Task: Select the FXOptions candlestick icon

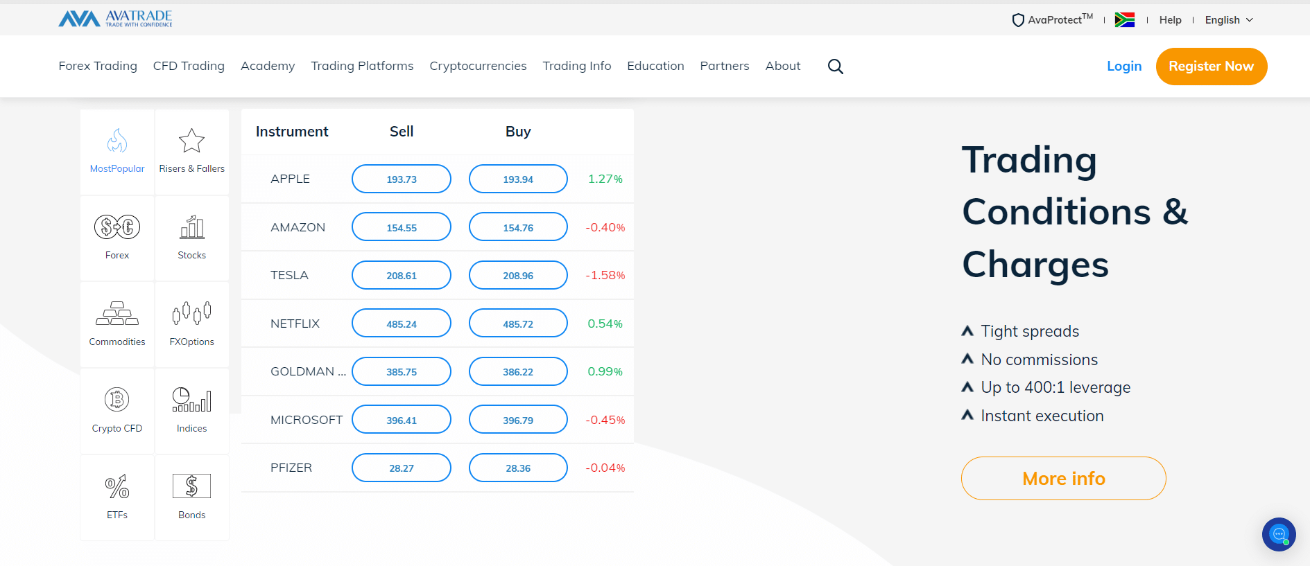Action: (192, 313)
